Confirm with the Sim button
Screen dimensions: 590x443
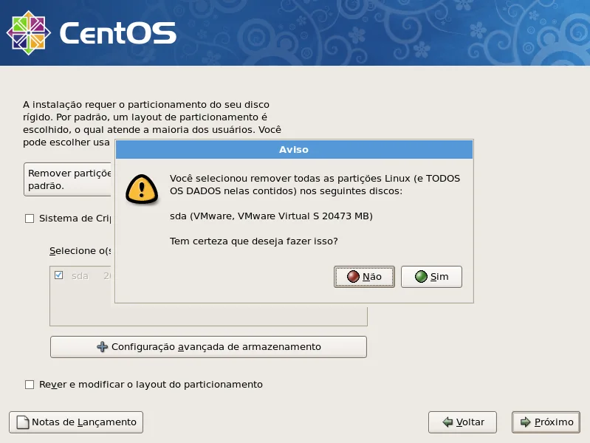[431, 277]
